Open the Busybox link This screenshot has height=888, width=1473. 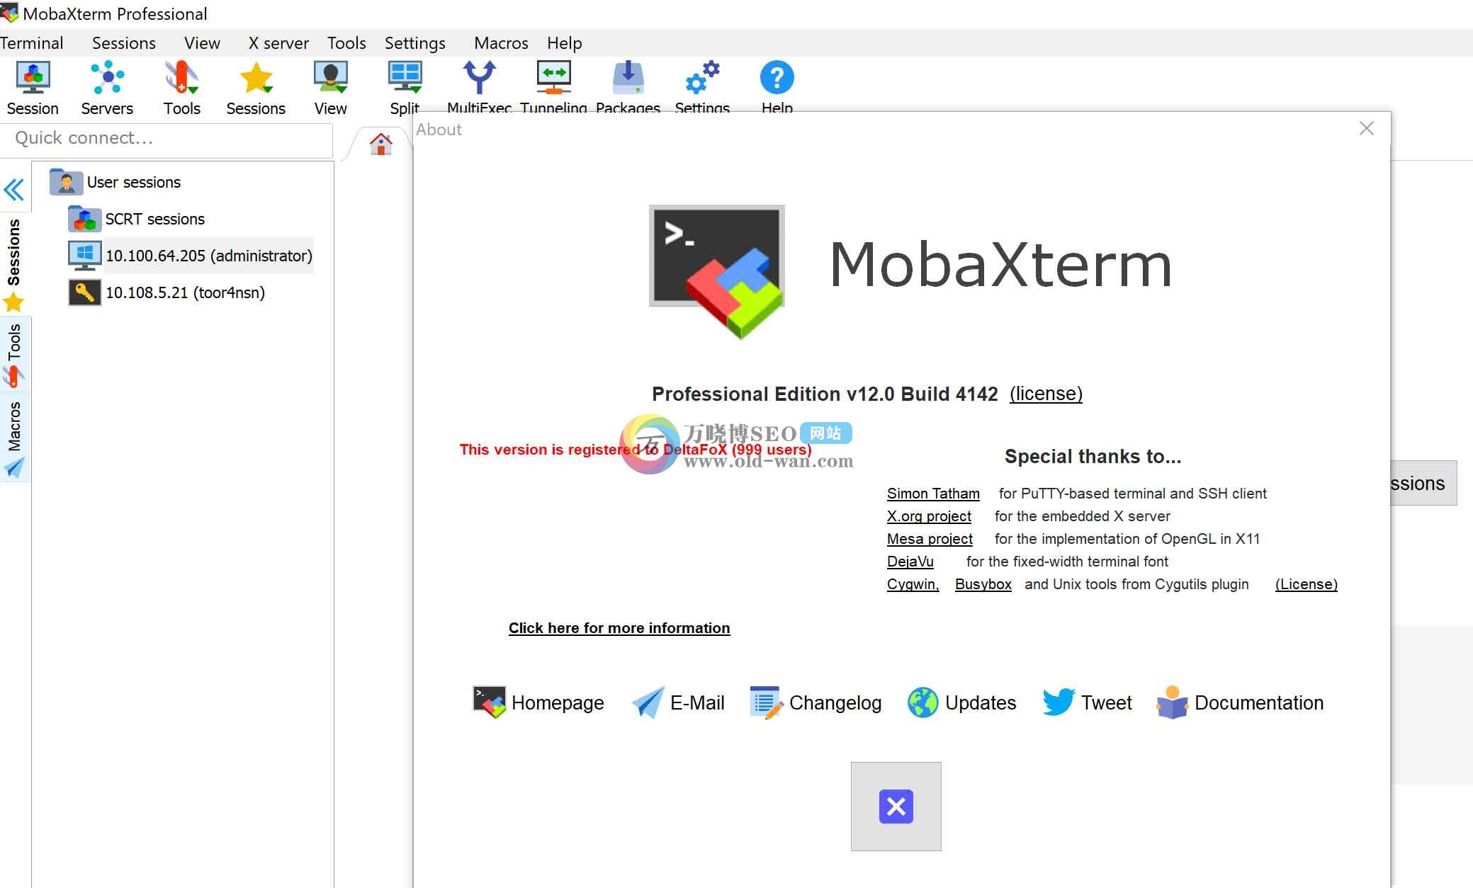(983, 584)
